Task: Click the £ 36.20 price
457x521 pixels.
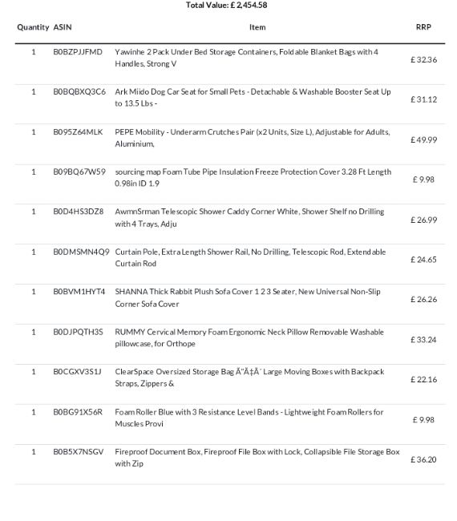Action: (424, 459)
